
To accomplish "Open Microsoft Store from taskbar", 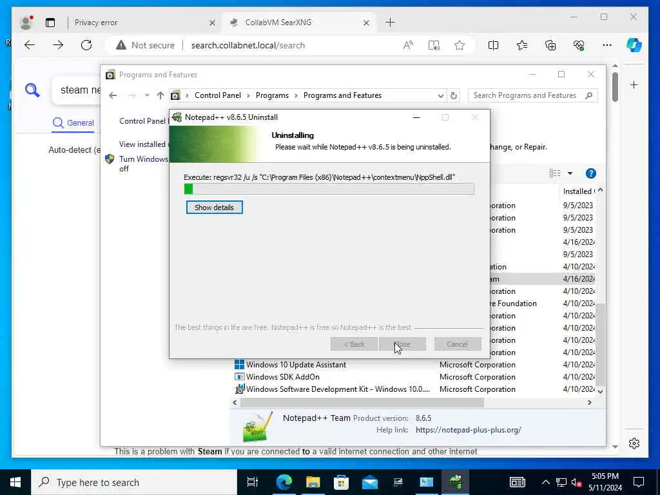I will point(342,482).
